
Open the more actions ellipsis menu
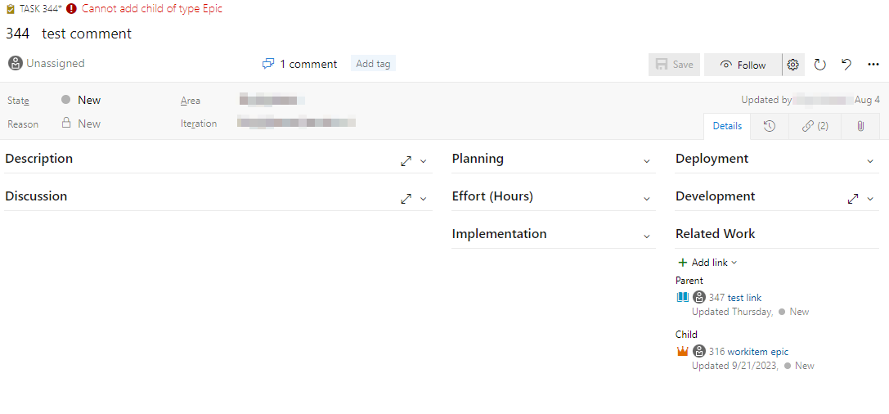pos(873,65)
